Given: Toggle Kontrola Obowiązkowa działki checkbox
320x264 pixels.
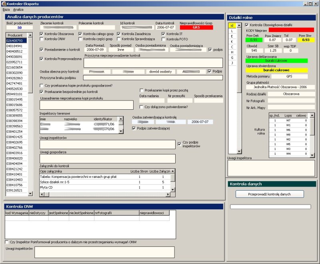Looking at the screenshot, I should pos(247,25).
